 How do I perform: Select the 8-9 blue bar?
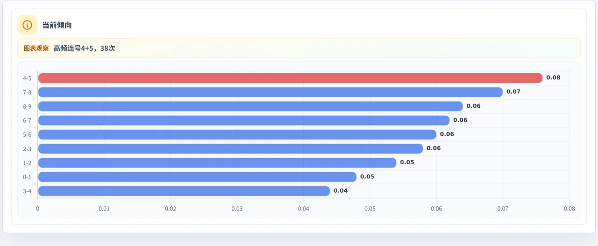click(250, 106)
